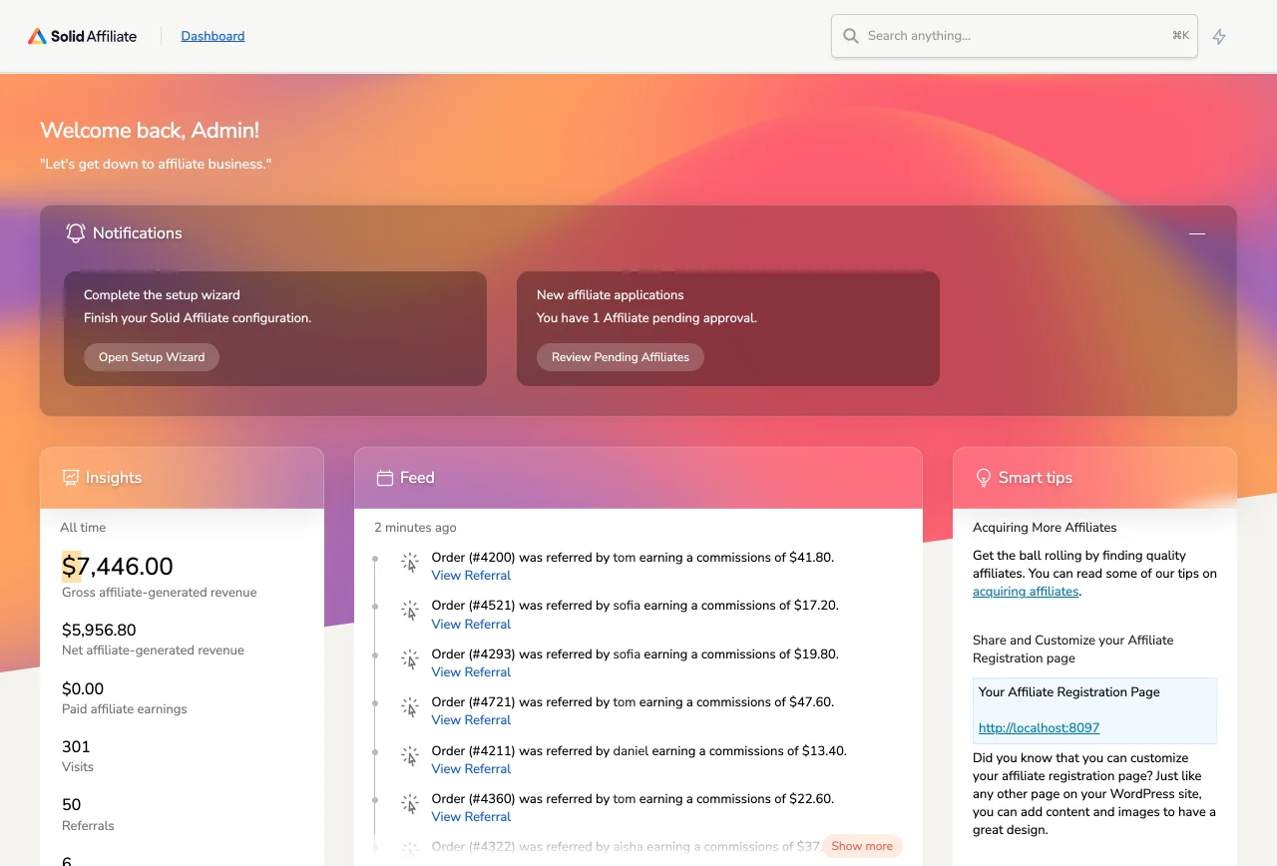Image resolution: width=1277 pixels, height=866 pixels.
Task: Review Pending Affiliates button
Action: pyautogui.click(x=621, y=357)
